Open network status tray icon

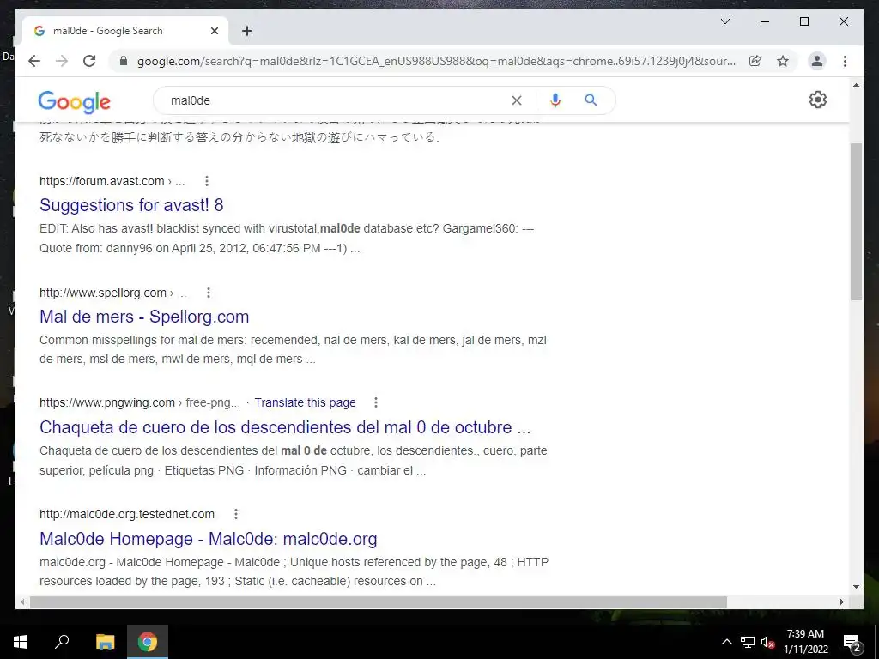(748, 642)
